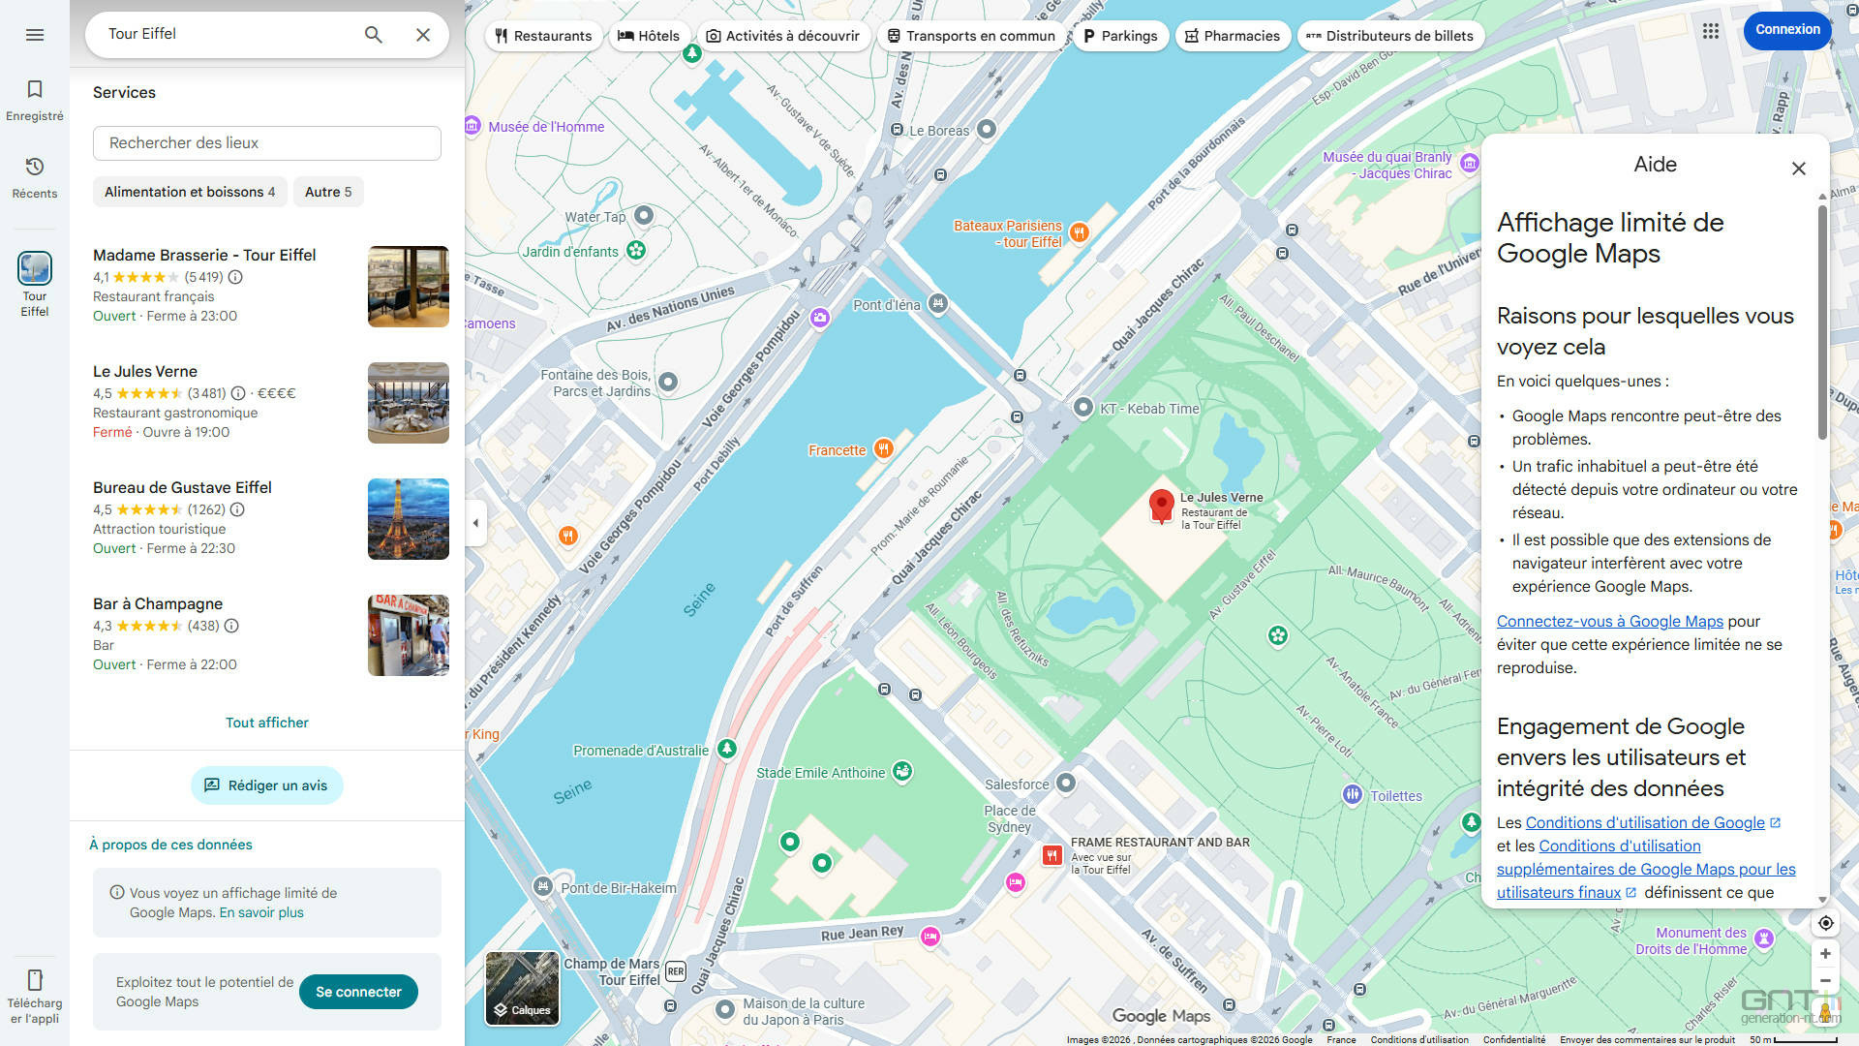Select the Restaurants category chip
The width and height of the screenshot is (1859, 1046).
(543, 36)
